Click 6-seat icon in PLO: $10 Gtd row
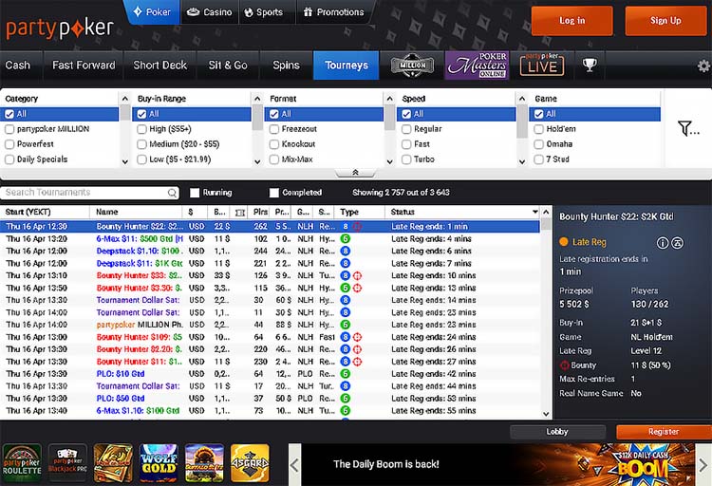Viewport: 712px width, 486px height. click(346, 374)
